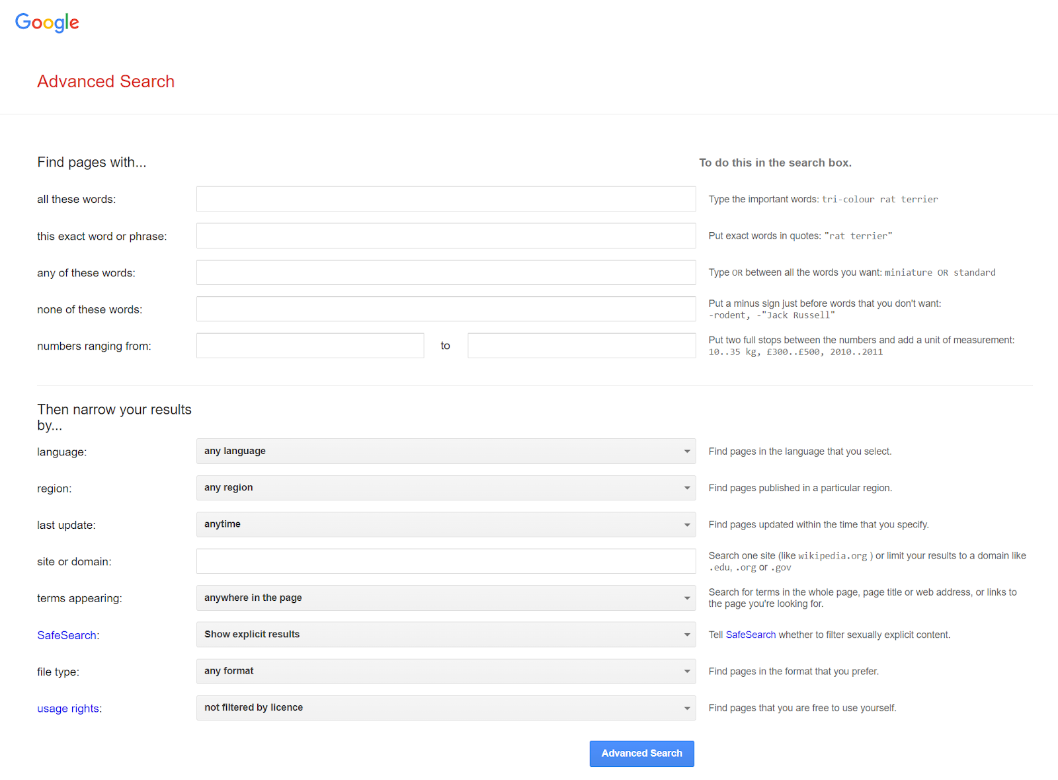
Task: Click the Google logo
Action: click(x=47, y=22)
